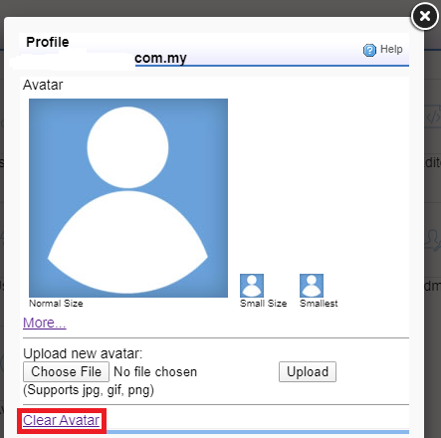Click the Smallest caption text
The image size is (441, 438).
(x=319, y=304)
